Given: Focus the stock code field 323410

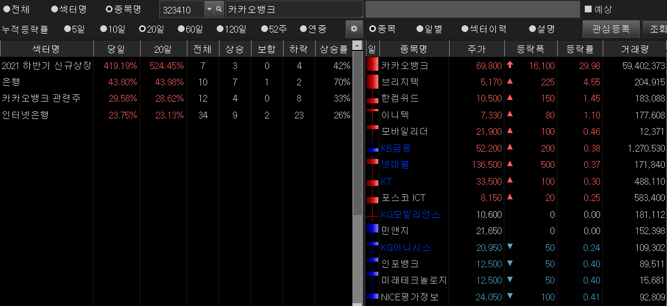Looking at the screenshot, I should [182, 10].
